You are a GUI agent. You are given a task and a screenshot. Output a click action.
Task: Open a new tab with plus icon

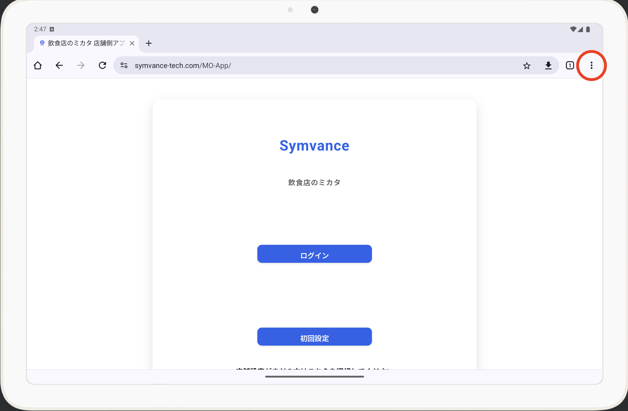click(149, 43)
